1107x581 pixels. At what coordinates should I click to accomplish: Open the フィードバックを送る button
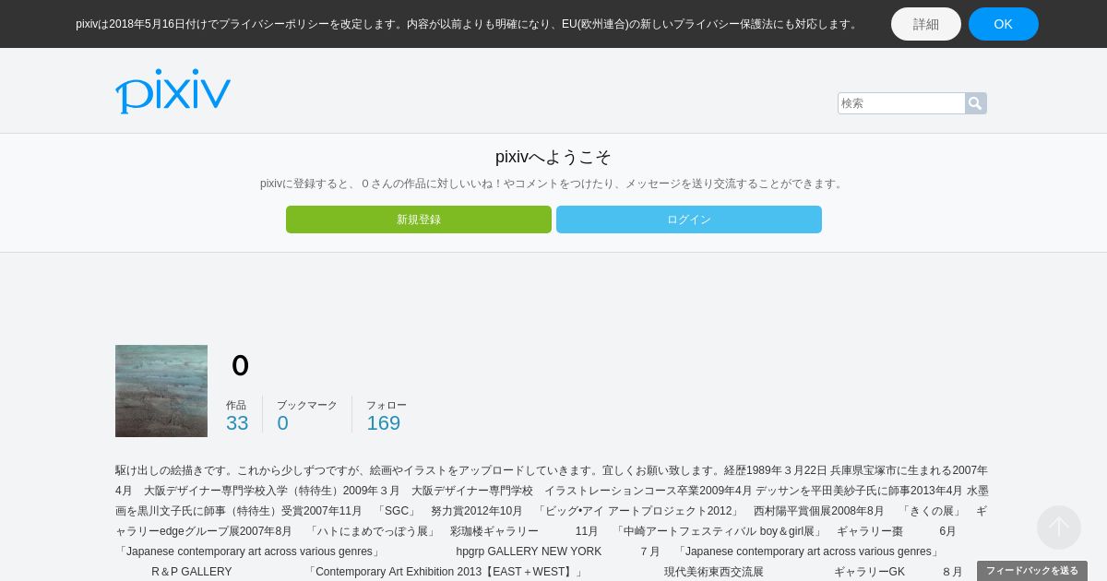[1032, 571]
